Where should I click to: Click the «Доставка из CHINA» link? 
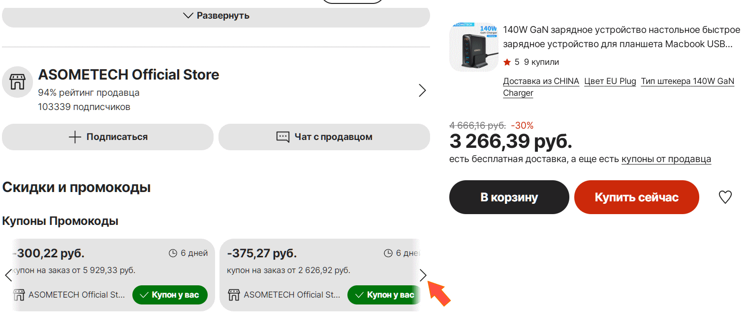[x=541, y=82]
